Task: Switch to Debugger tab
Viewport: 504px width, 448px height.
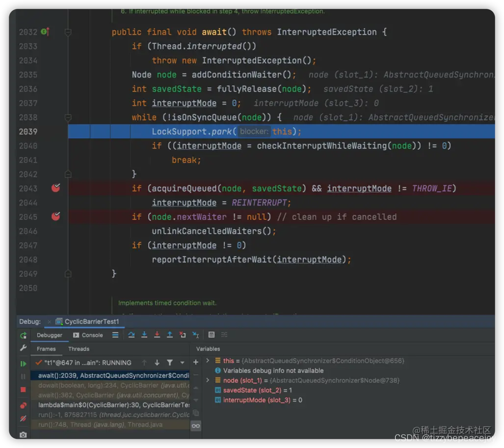Action: [49, 335]
